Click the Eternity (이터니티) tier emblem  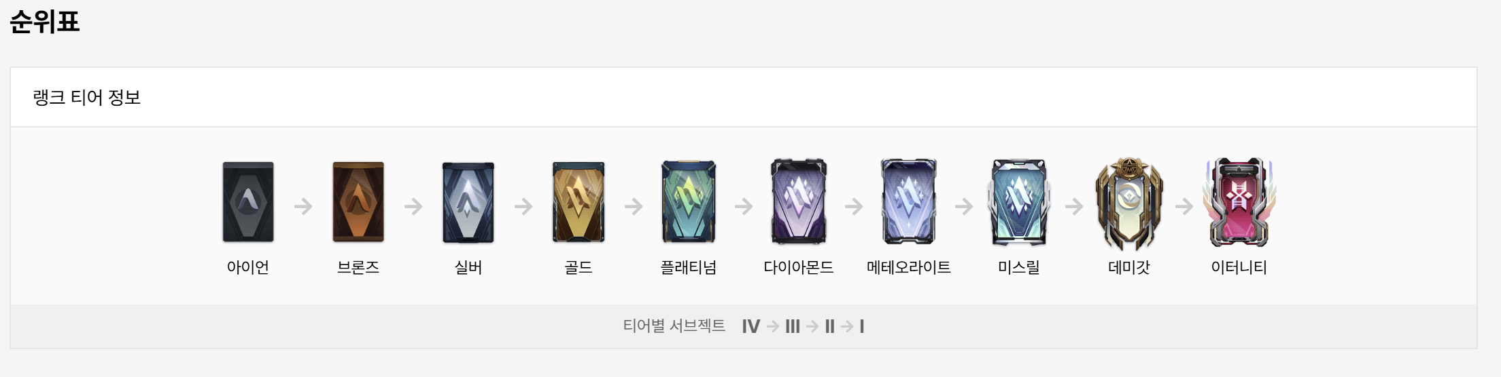coord(1239,203)
